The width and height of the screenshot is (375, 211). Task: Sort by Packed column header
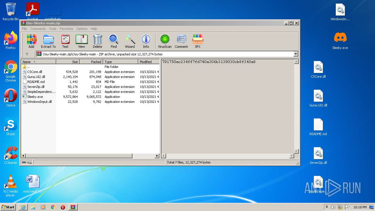[91, 62]
